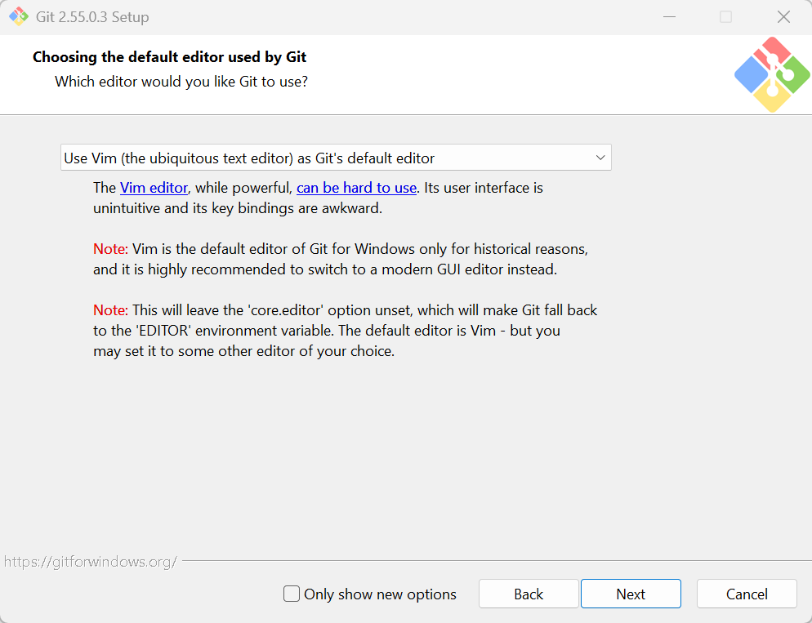Go to the previous page with Back
Viewport: 812px width, 623px height.
pos(529,594)
